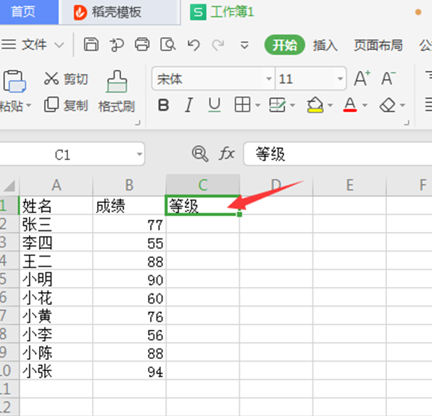The image size is (432, 416).
Task: Apply red font color A
Action: pos(350,105)
